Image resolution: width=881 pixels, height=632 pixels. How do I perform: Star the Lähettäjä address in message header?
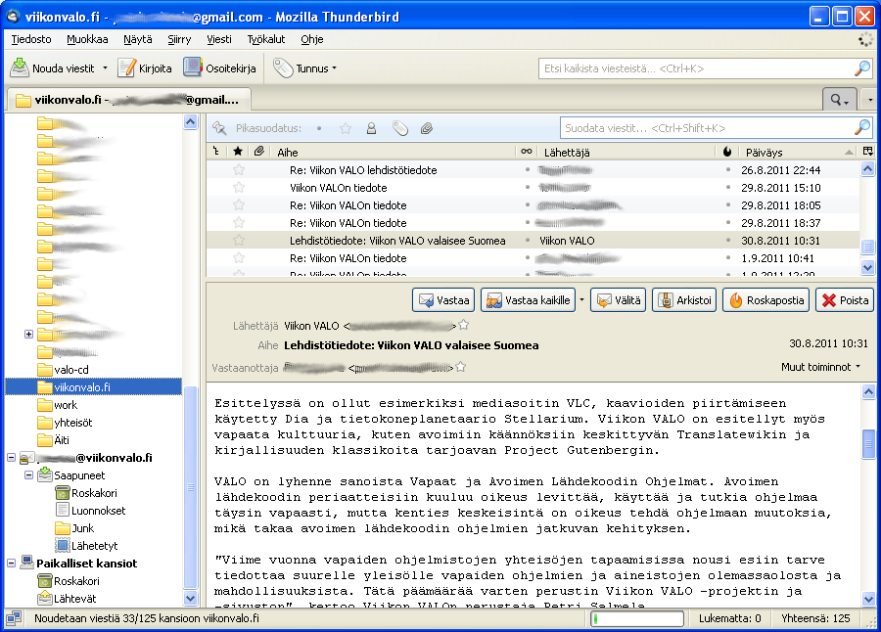click(464, 325)
